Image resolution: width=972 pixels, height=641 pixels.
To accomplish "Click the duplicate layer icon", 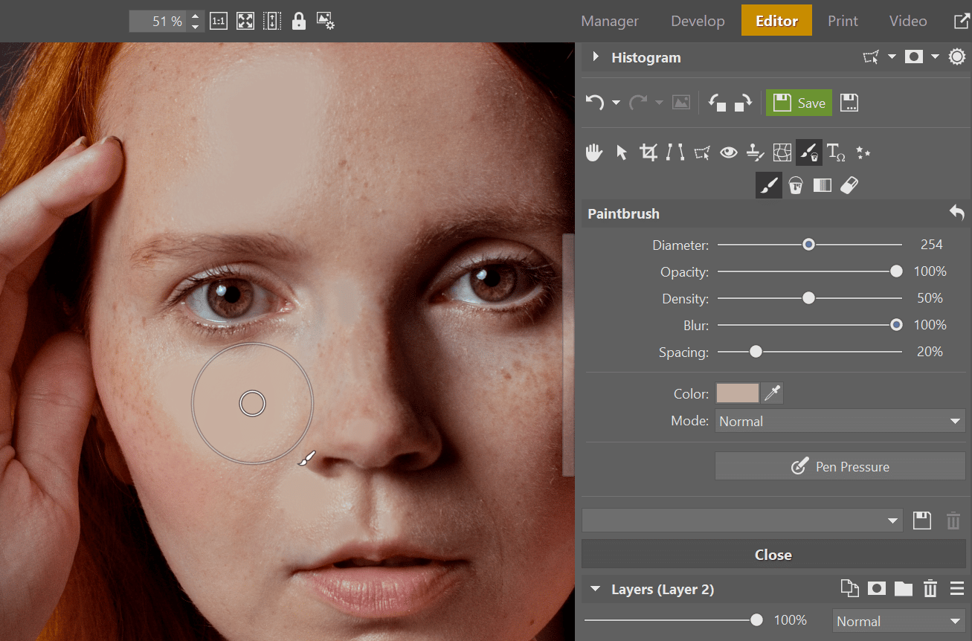I will (849, 589).
